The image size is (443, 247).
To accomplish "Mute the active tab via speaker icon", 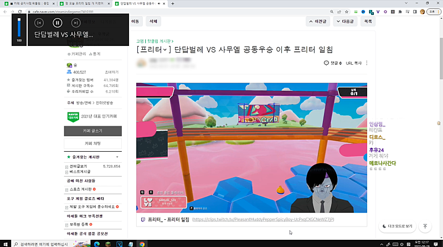I will [159, 4].
